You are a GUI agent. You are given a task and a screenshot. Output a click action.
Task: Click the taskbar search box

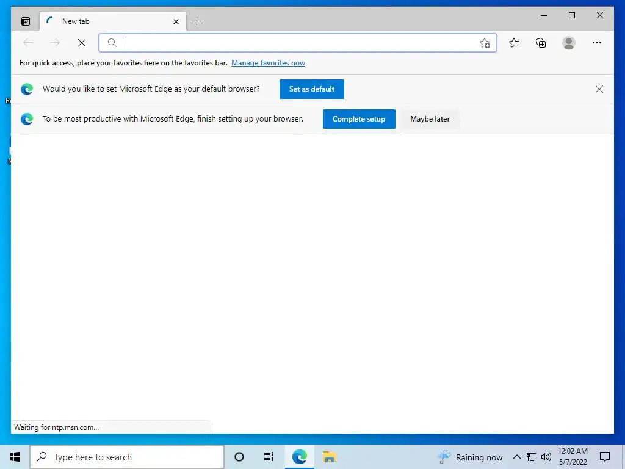[x=127, y=457]
